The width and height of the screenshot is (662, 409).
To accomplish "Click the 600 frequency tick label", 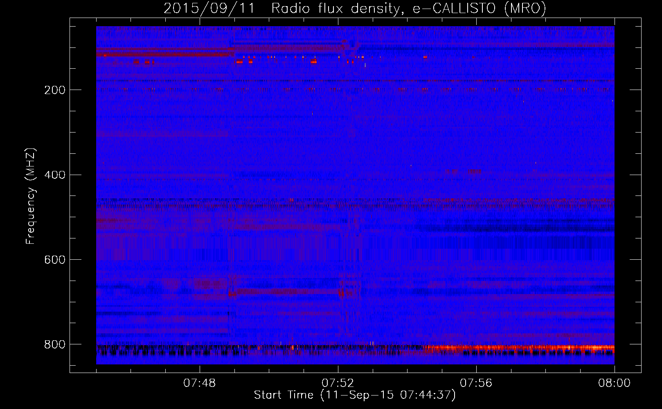I will coord(54,260).
